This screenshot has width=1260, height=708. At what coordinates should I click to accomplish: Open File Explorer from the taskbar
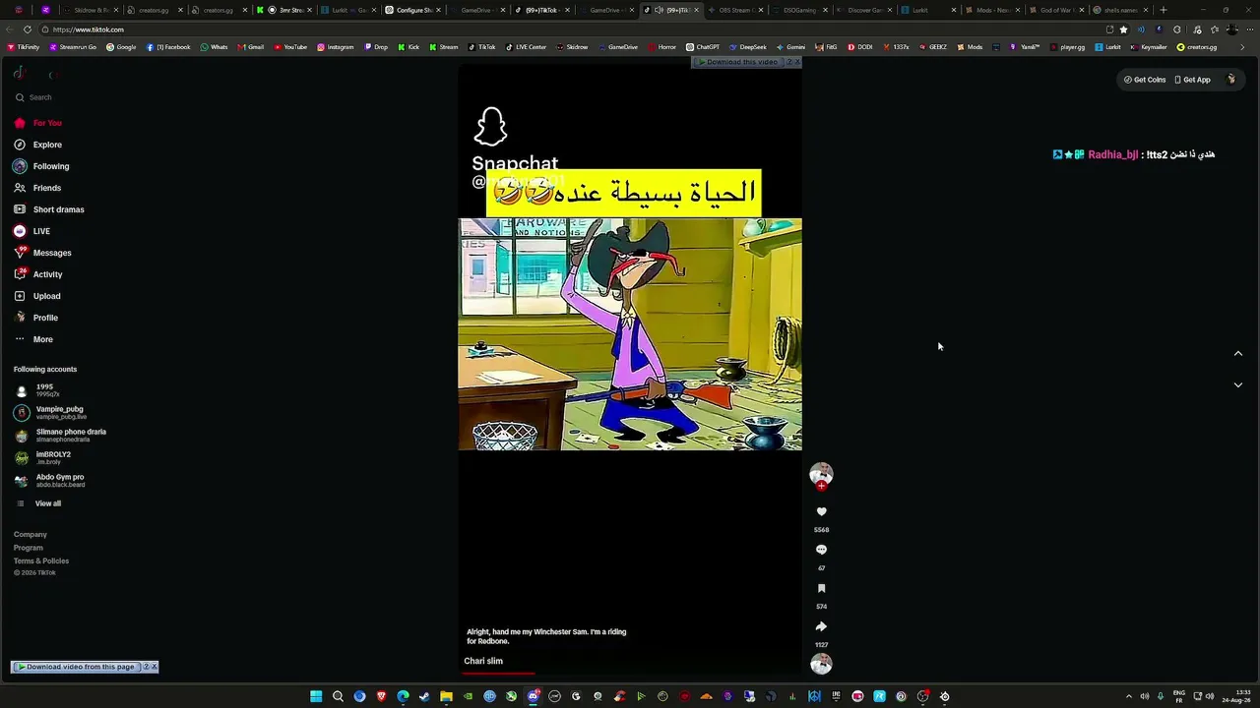click(x=446, y=696)
